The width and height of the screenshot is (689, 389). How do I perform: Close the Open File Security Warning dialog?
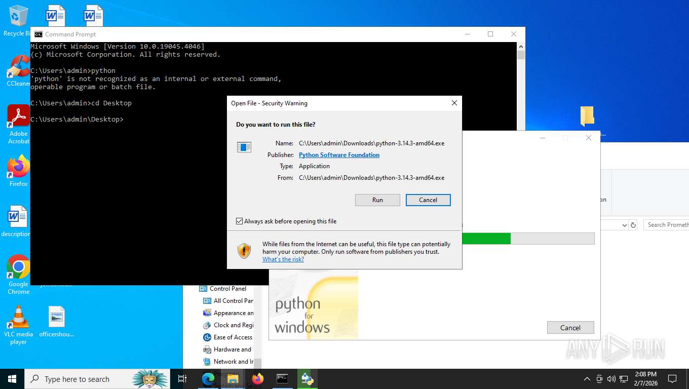tap(454, 103)
